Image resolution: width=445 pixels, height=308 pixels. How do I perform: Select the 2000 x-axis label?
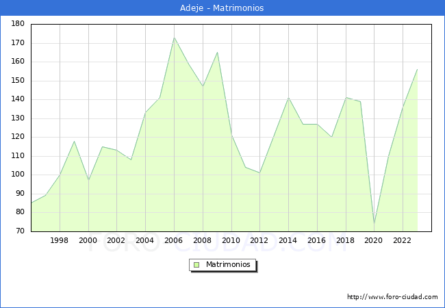88,240
